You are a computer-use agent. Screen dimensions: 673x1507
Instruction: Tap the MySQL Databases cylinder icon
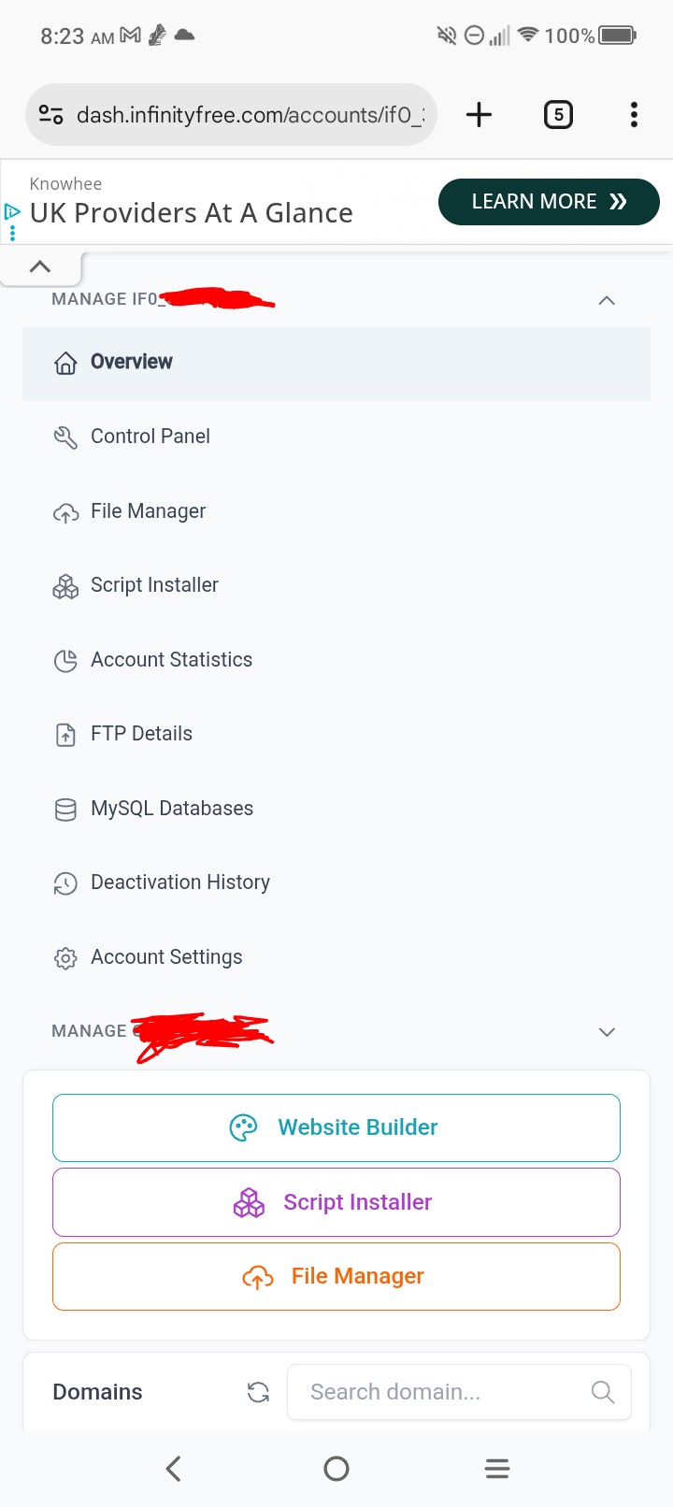click(65, 810)
